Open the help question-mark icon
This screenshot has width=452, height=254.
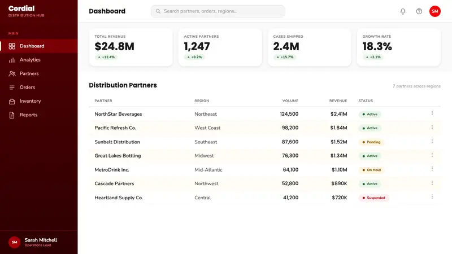tap(419, 11)
